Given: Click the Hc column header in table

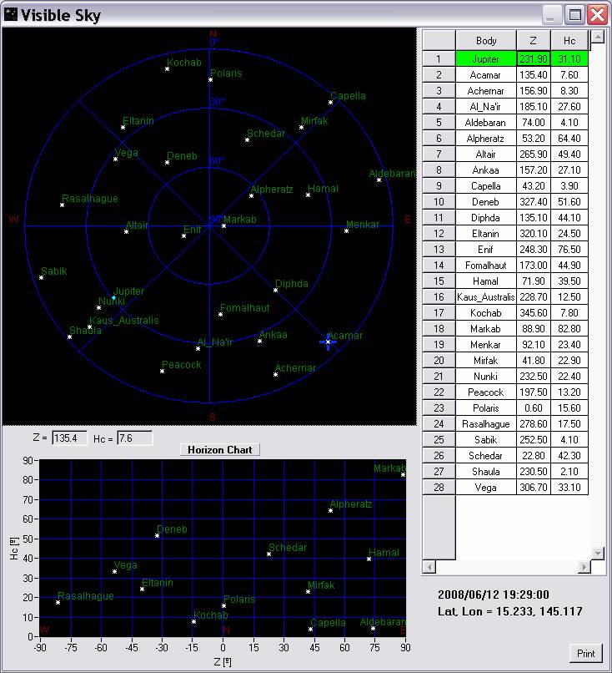Looking at the screenshot, I should point(569,40).
